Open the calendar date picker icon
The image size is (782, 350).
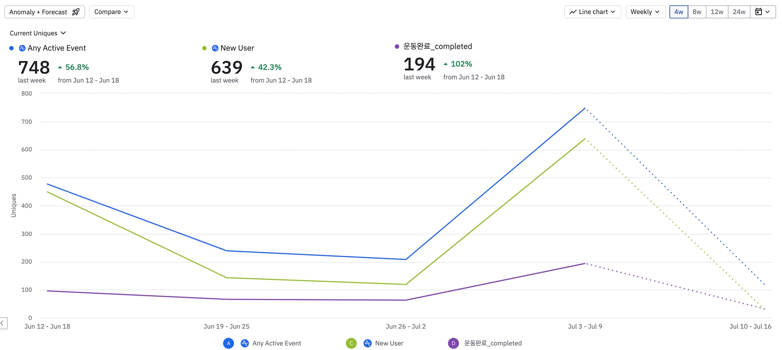[x=758, y=12]
